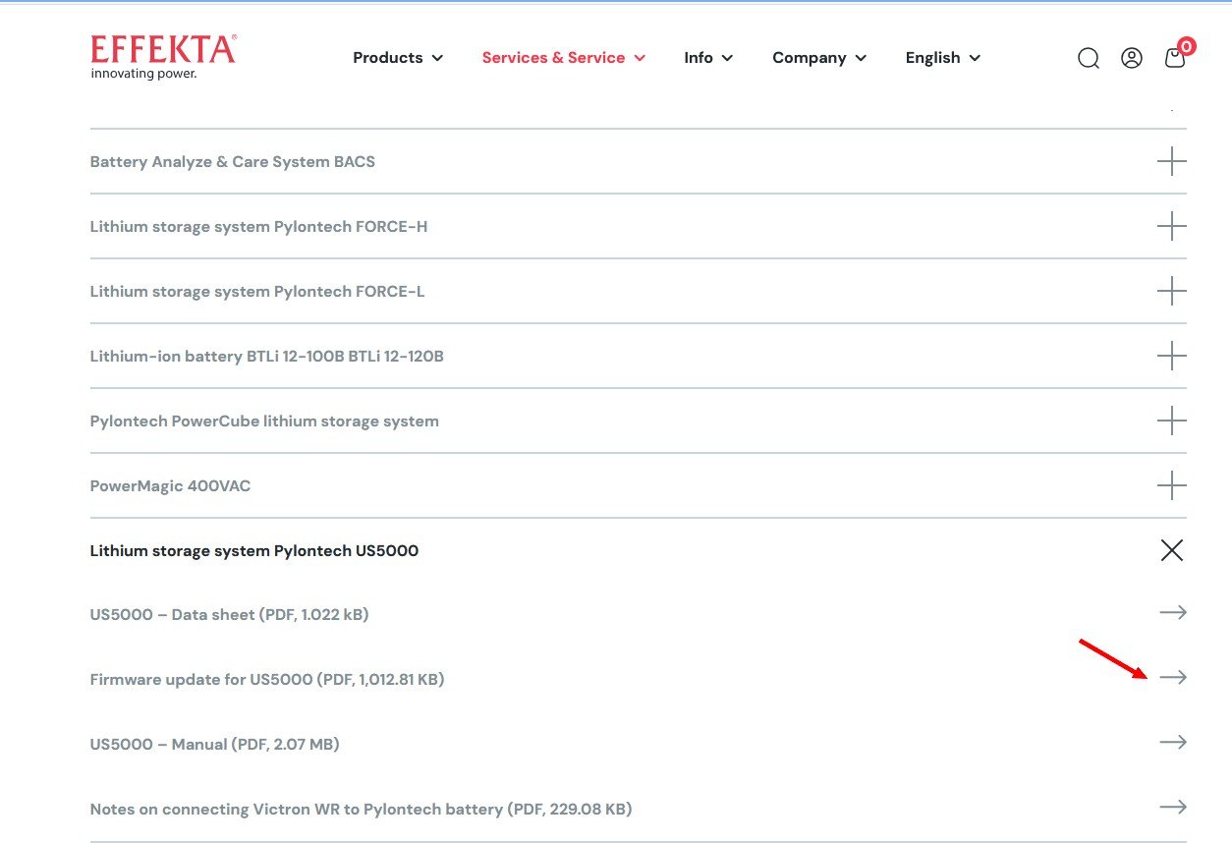
Task: Click the search magnifier icon
Action: (x=1088, y=58)
